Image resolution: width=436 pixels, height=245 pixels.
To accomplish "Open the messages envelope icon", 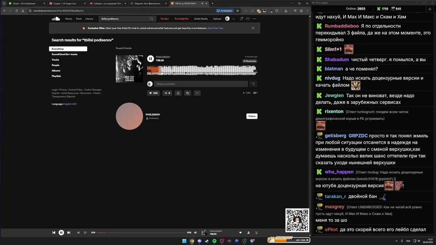I will 248,19.
